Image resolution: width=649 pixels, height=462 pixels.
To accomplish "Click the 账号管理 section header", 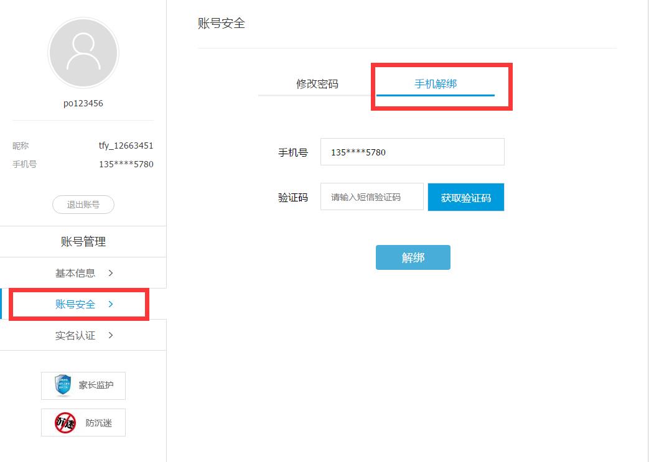I will point(83,242).
